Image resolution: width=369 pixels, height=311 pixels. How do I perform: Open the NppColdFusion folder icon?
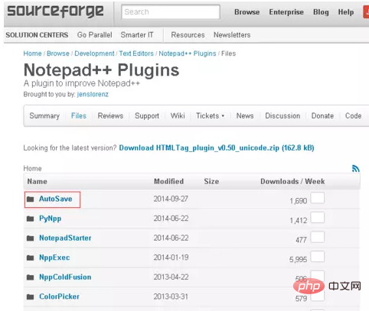pos(31,277)
